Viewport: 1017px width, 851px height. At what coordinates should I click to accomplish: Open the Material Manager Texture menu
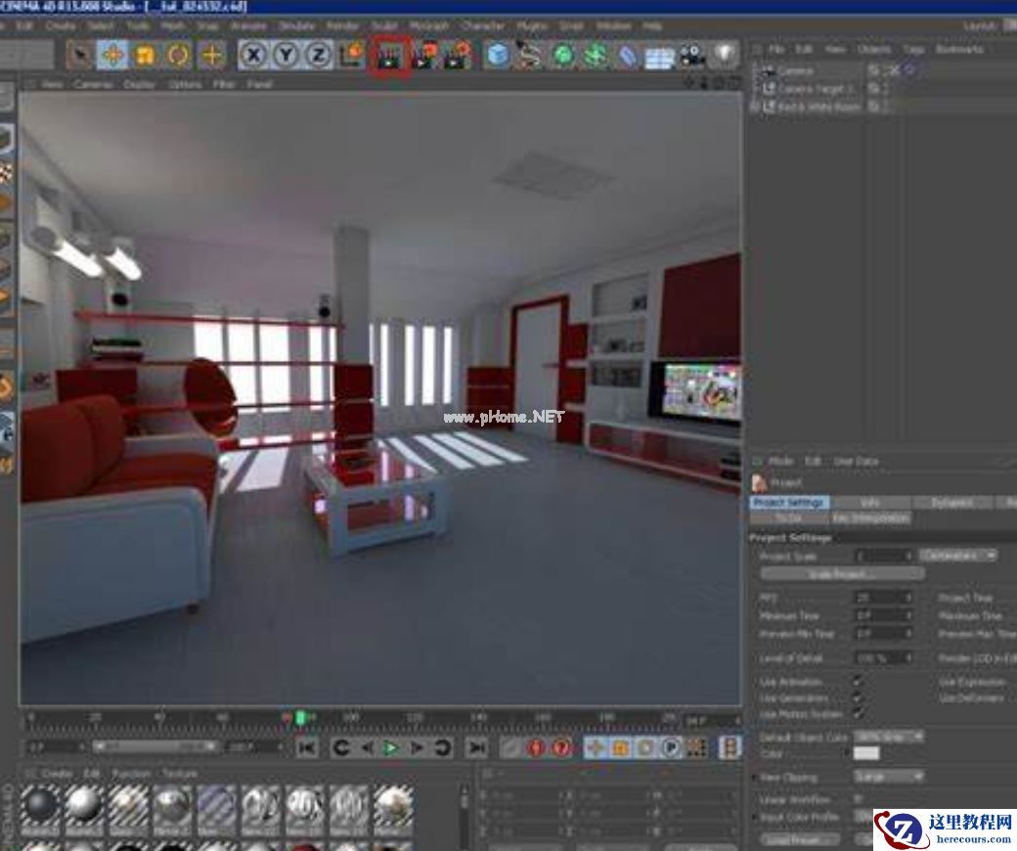[180, 774]
